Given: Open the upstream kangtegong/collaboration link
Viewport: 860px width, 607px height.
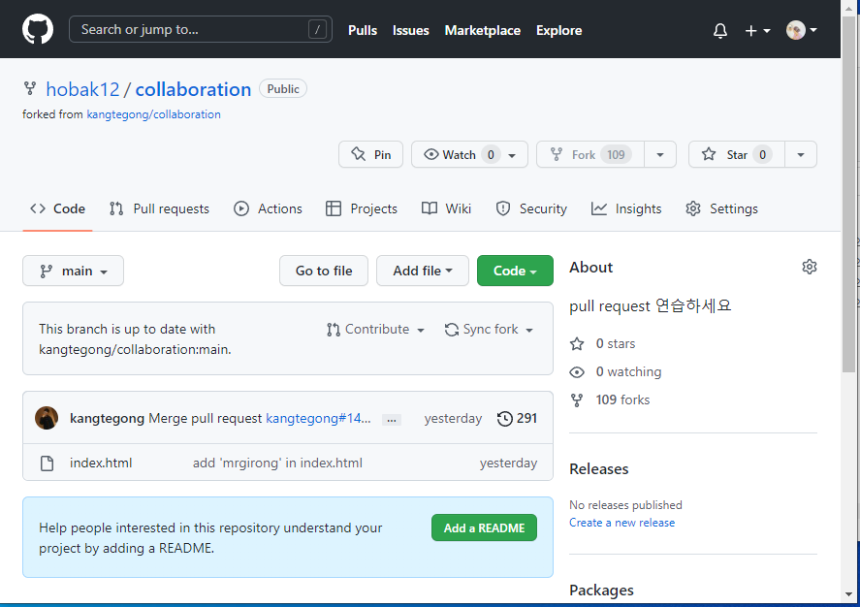Looking at the screenshot, I should coord(153,114).
